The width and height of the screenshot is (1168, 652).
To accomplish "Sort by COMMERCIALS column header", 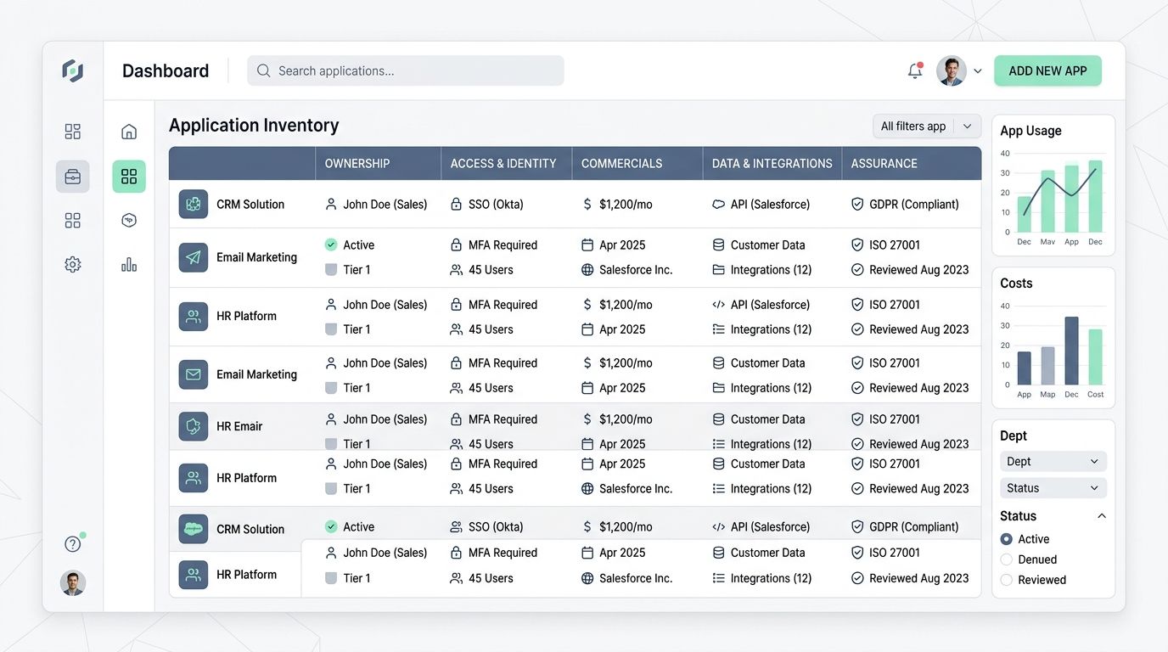I will click(622, 163).
